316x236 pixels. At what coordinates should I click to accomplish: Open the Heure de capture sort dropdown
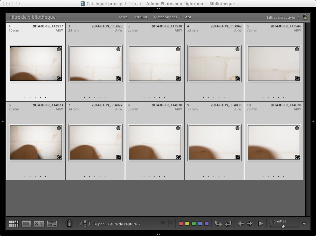click(x=124, y=224)
